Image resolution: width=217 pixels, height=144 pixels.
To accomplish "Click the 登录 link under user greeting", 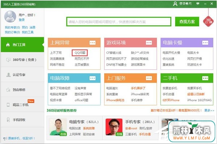I will (22, 20).
